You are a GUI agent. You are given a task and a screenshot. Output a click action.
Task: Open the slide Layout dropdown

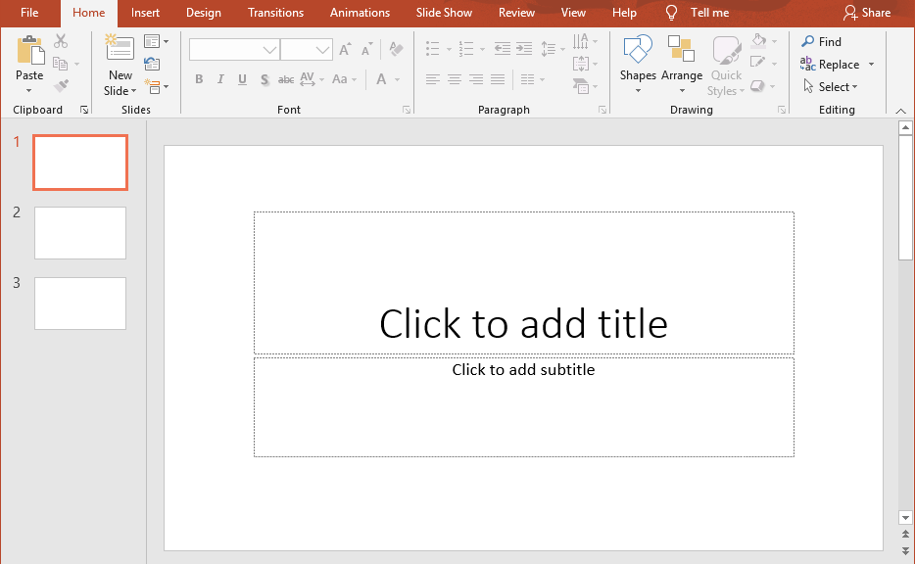click(x=156, y=41)
